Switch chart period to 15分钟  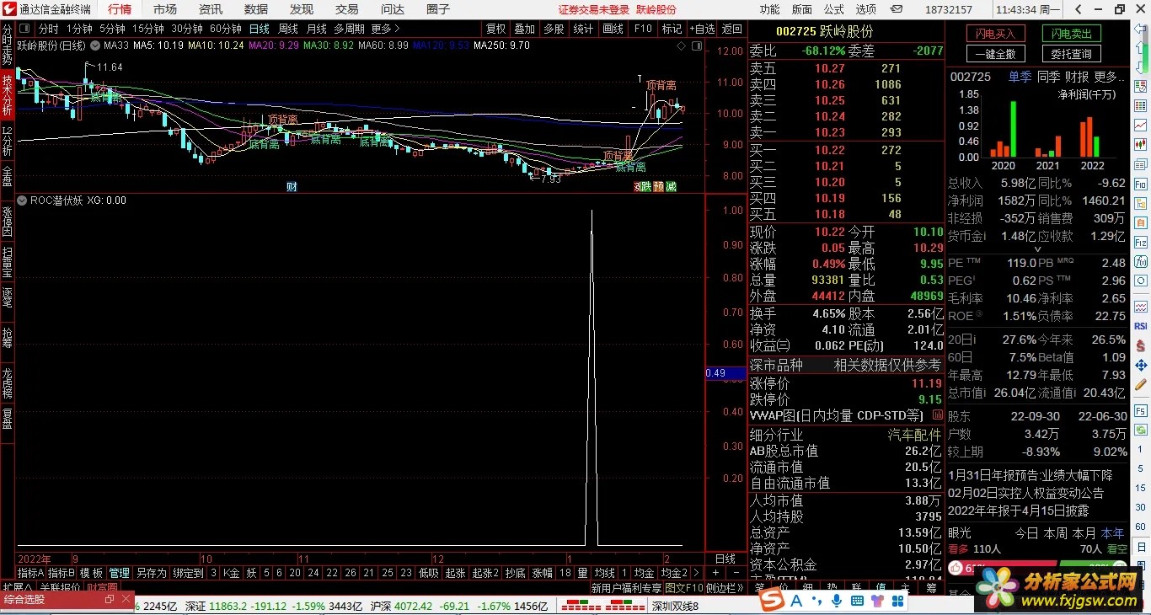(x=147, y=29)
